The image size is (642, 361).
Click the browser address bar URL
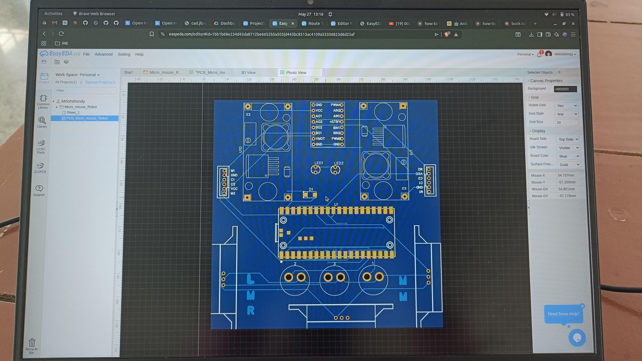[262, 34]
